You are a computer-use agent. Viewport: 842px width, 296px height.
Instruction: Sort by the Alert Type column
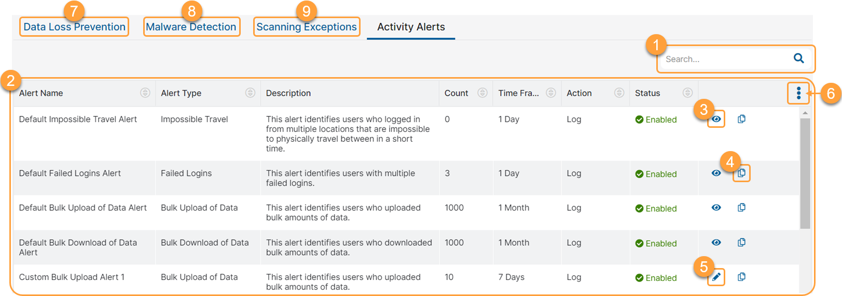[250, 93]
